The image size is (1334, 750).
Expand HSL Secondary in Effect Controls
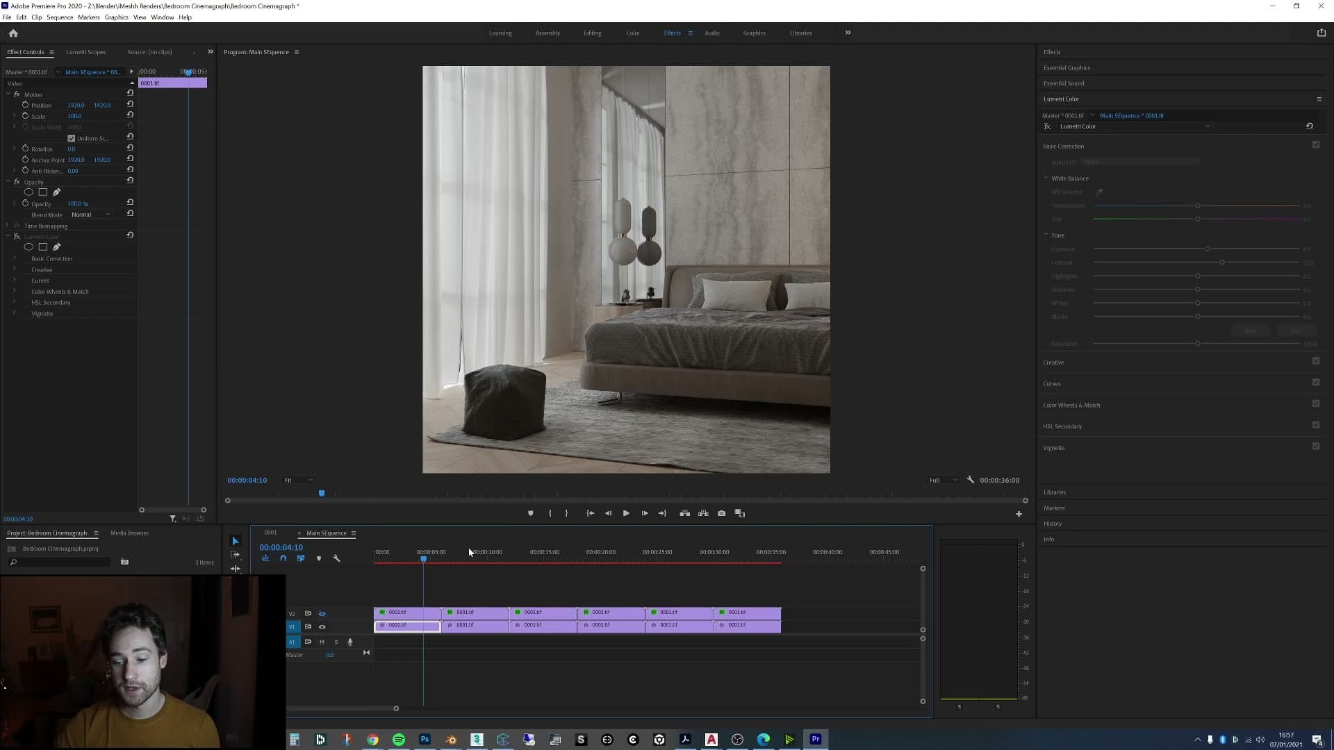click(14, 302)
